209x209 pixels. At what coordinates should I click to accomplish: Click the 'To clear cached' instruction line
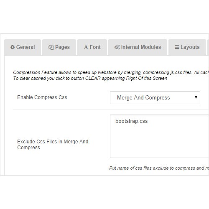90,78
